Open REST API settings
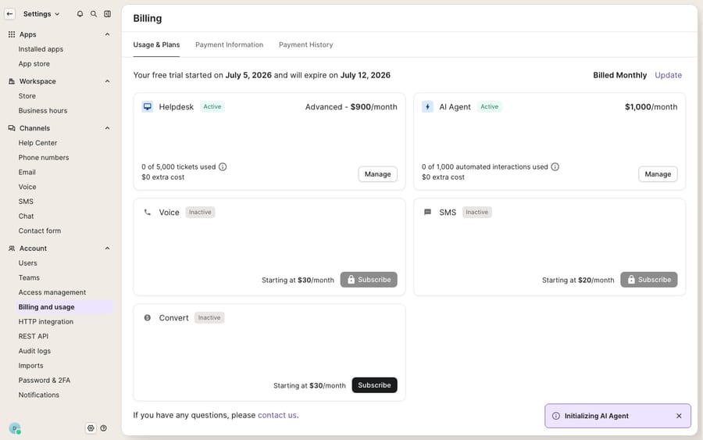Screen dimensions: 703x440 tap(33, 336)
